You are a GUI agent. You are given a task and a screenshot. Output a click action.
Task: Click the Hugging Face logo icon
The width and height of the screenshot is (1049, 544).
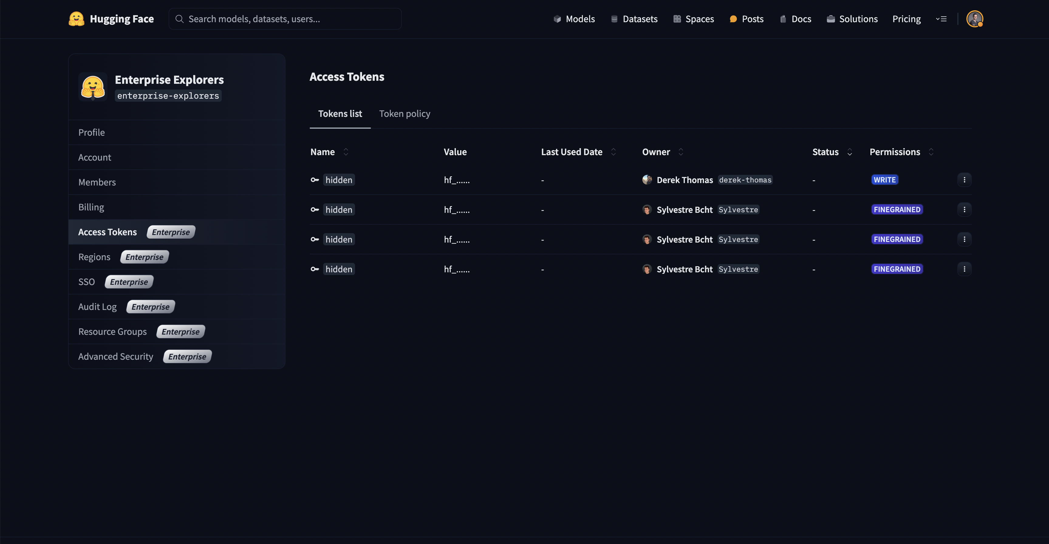coord(76,19)
